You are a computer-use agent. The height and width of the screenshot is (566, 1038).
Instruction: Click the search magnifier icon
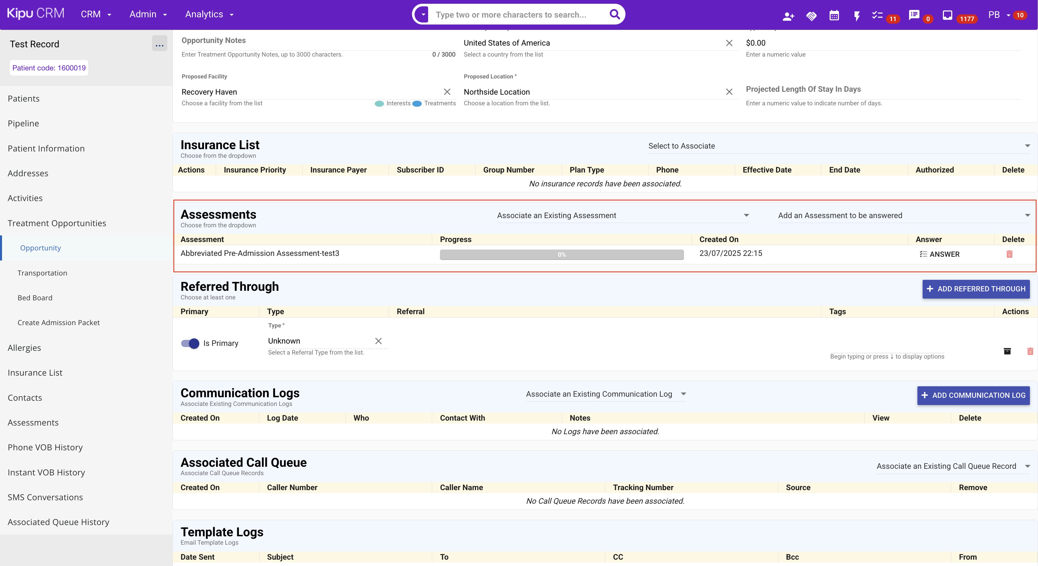pyautogui.click(x=614, y=14)
